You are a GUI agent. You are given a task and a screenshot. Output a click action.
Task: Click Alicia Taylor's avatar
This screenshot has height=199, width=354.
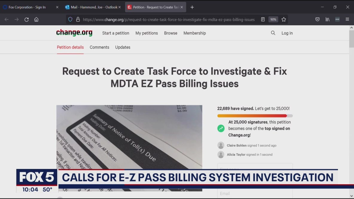[221, 154]
